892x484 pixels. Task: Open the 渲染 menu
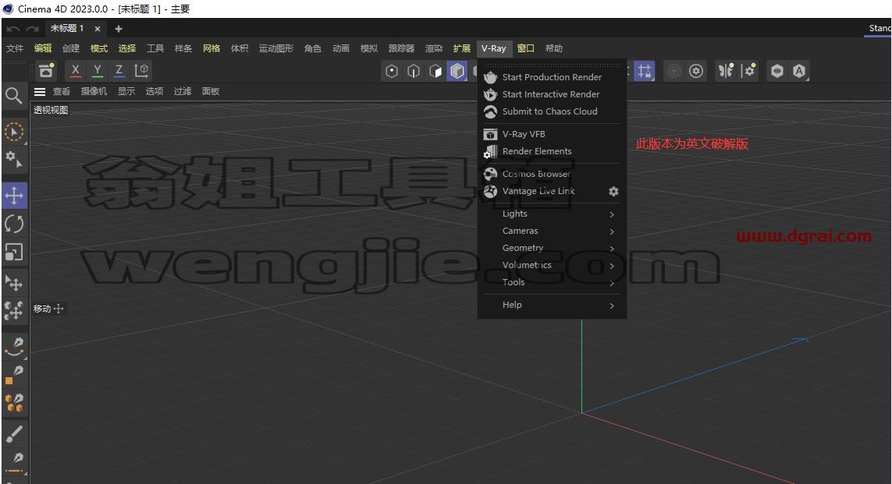pos(433,48)
